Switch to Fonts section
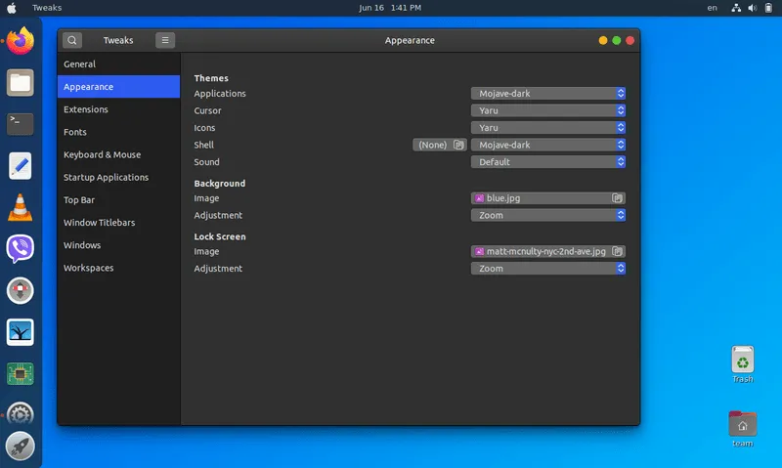 75,132
